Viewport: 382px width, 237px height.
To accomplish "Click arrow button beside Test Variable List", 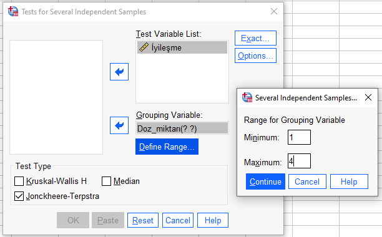I will 119,72.
